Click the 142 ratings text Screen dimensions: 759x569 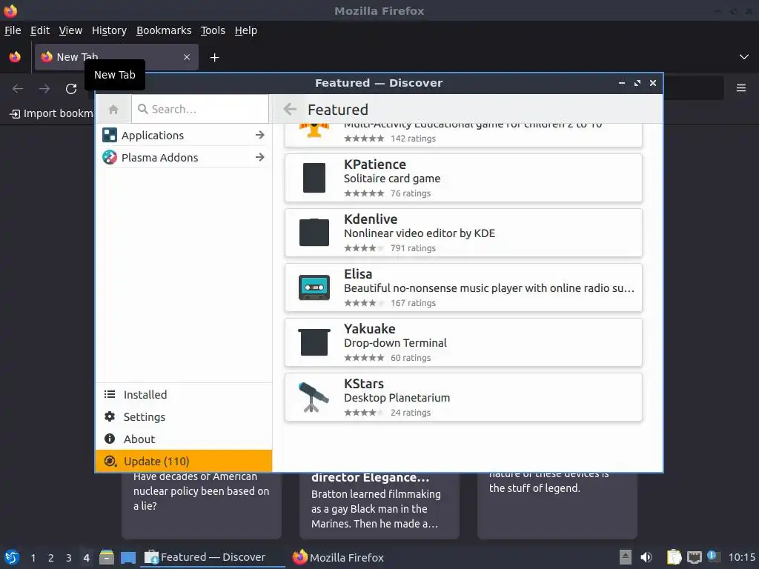(413, 139)
